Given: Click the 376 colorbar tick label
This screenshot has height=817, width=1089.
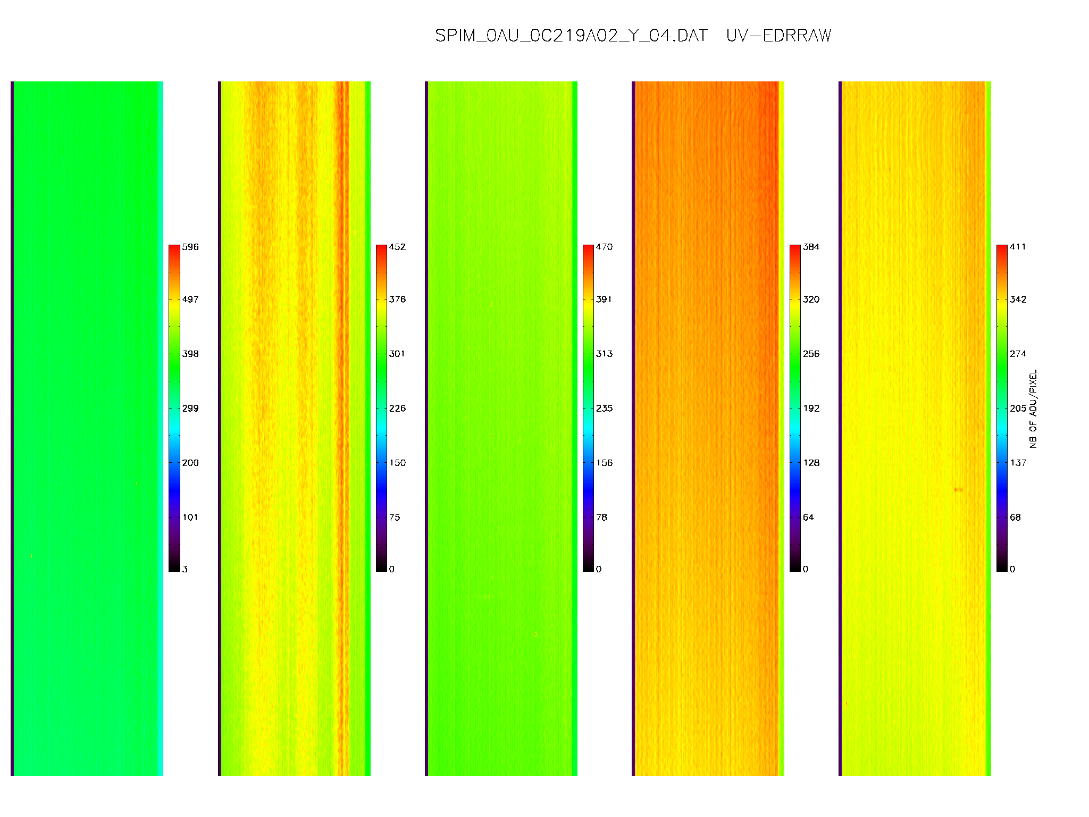Looking at the screenshot, I should click(397, 299).
